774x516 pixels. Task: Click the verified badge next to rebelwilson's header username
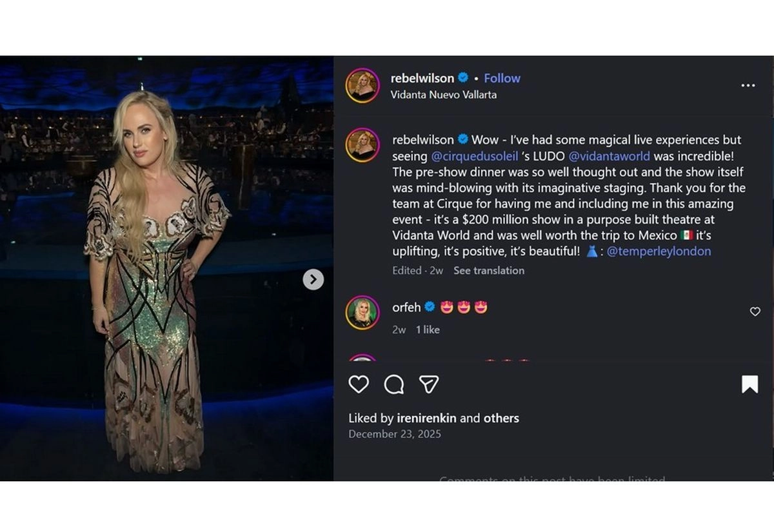coord(462,77)
